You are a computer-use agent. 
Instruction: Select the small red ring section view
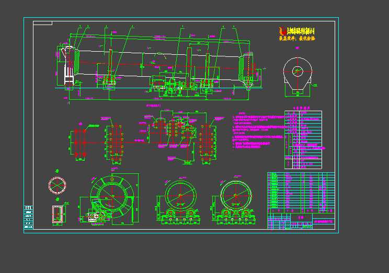pyautogui.click(x=58, y=185)
